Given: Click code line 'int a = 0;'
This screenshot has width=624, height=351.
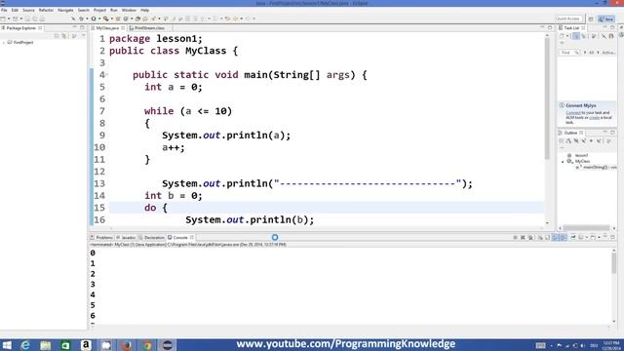Looking at the screenshot, I should (x=174, y=87).
